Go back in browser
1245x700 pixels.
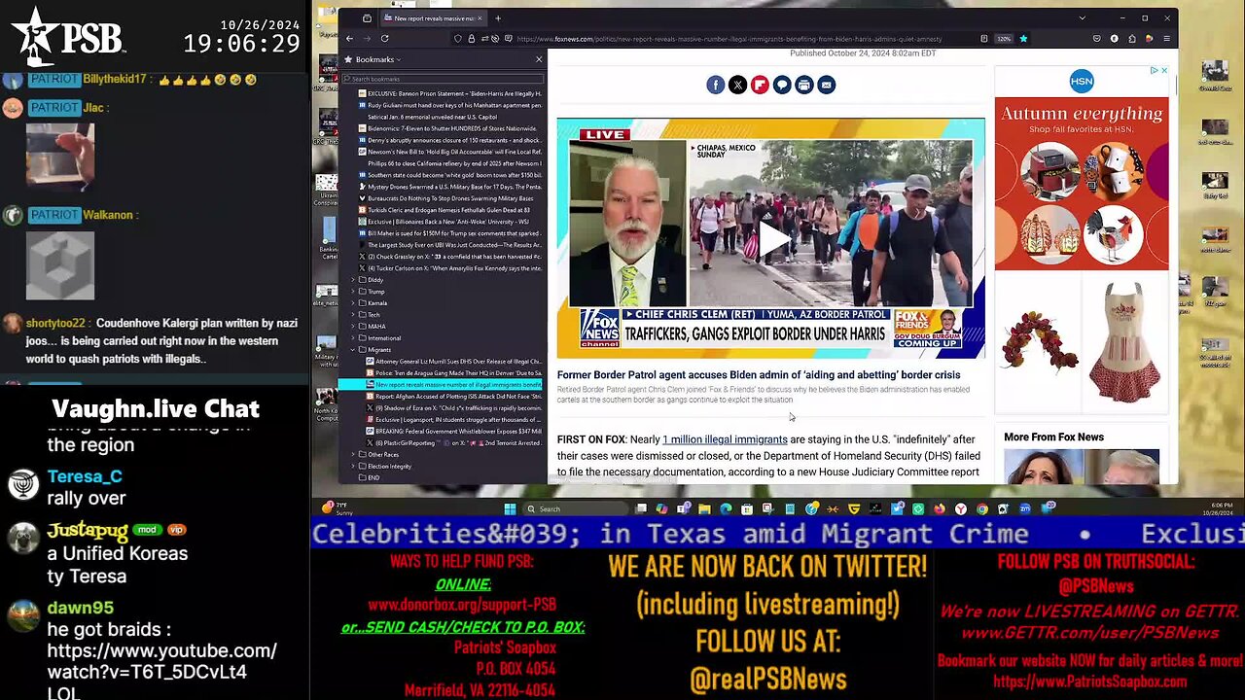tap(349, 38)
